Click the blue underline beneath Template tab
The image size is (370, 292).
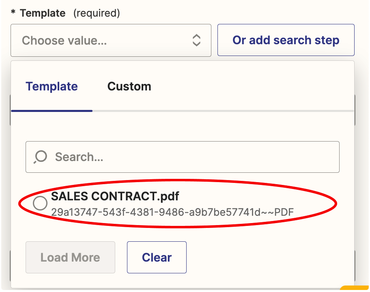tap(52, 110)
